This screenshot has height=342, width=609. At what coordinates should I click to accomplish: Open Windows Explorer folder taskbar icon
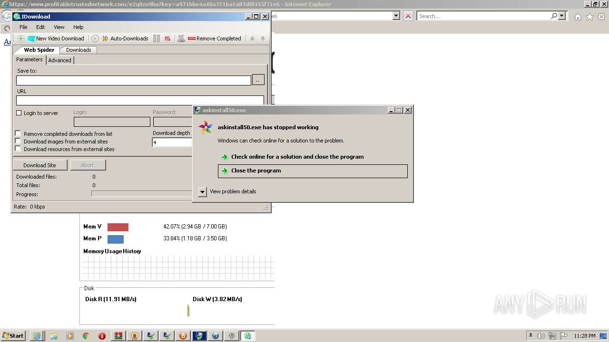pyautogui.click(x=54, y=336)
